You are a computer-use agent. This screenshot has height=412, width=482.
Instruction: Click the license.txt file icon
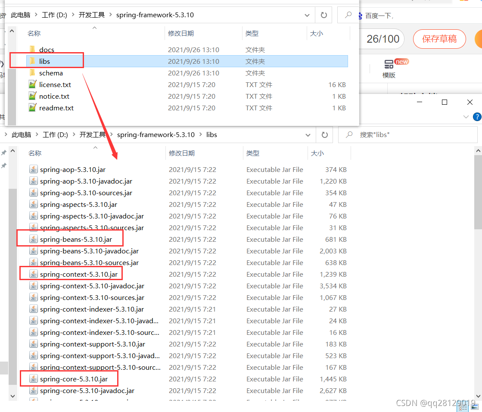[x=32, y=84]
